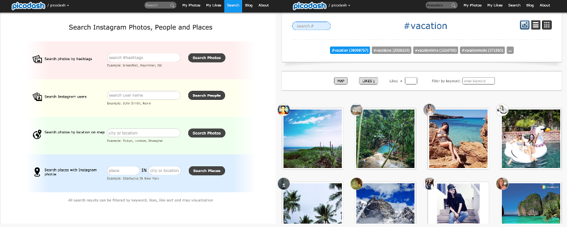
Task: Open user avatar on jungle pool photo
Action: click(357, 110)
